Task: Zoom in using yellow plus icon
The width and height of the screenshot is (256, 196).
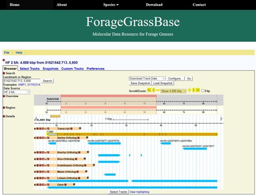Action: pos(189,90)
